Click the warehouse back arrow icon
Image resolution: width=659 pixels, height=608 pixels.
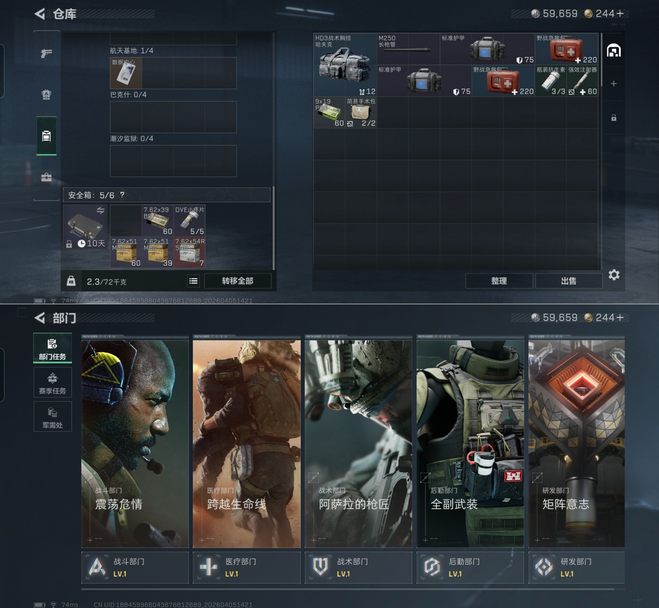click(x=40, y=14)
